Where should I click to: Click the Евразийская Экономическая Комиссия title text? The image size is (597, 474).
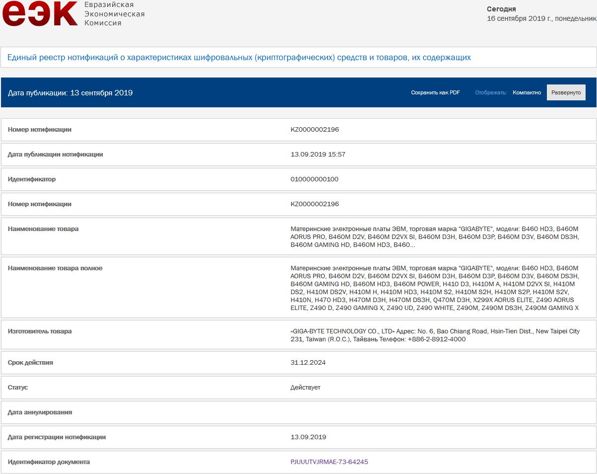point(114,14)
